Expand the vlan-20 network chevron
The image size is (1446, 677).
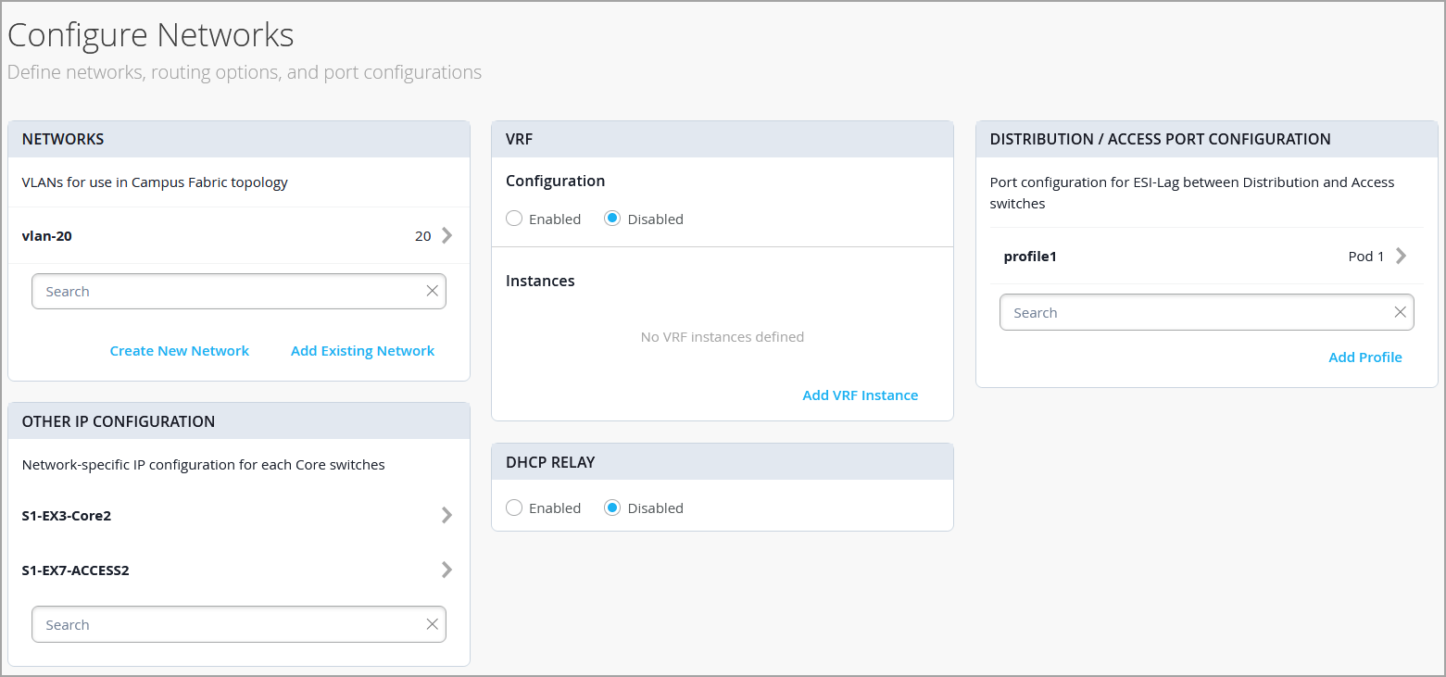point(447,235)
